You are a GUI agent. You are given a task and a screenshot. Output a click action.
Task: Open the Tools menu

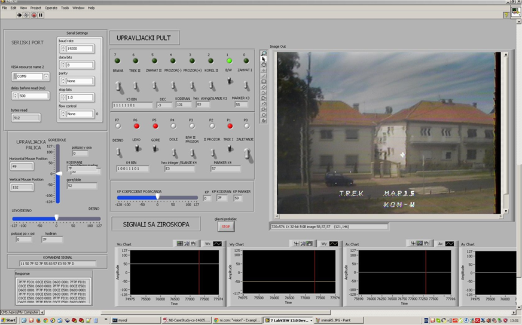(x=66, y=8)
